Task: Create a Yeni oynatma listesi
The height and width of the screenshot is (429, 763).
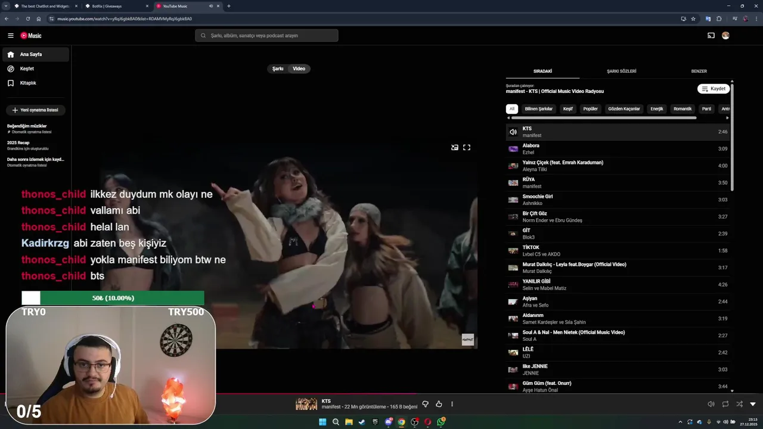Action: click(x=36, y=110)
